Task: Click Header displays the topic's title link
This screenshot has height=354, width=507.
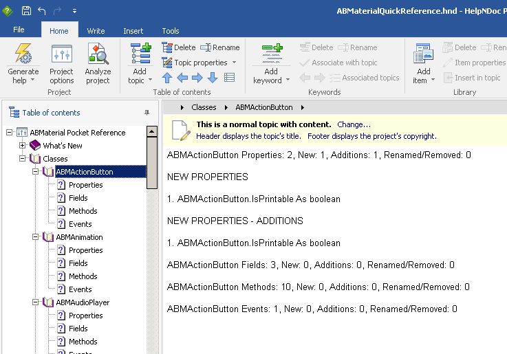Action: [x=248, y=136]
